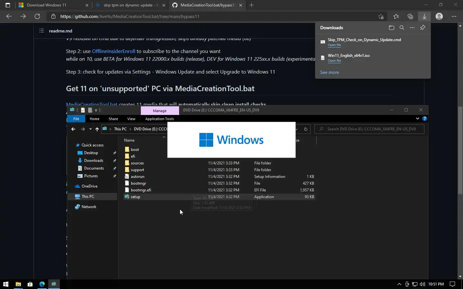
Task: Open file link for Skip_TPM_Check_on_Dynamic_Update.cmd
Action: tap(334, 45)
